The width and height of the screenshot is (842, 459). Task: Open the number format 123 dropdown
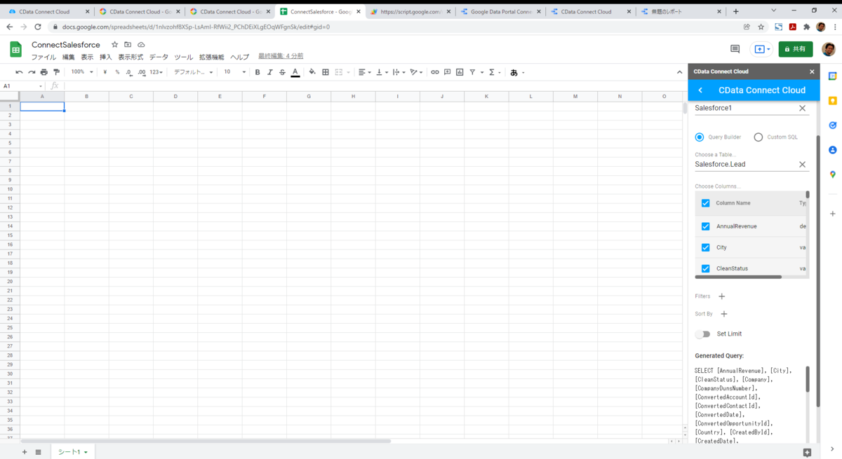156,72
